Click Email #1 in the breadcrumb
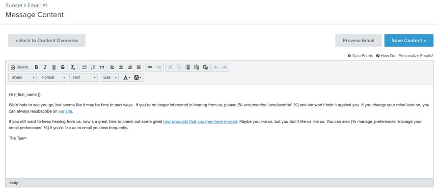The width and height of the screenshot is (437, 191). tap(38, 5)
